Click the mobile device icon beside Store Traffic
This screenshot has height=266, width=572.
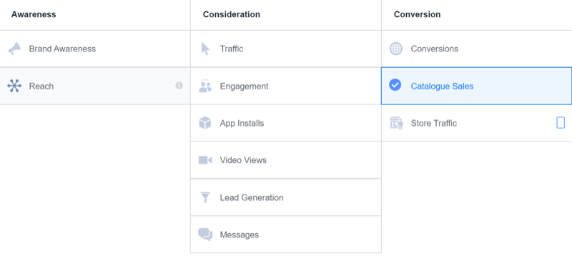click(561, 123)
